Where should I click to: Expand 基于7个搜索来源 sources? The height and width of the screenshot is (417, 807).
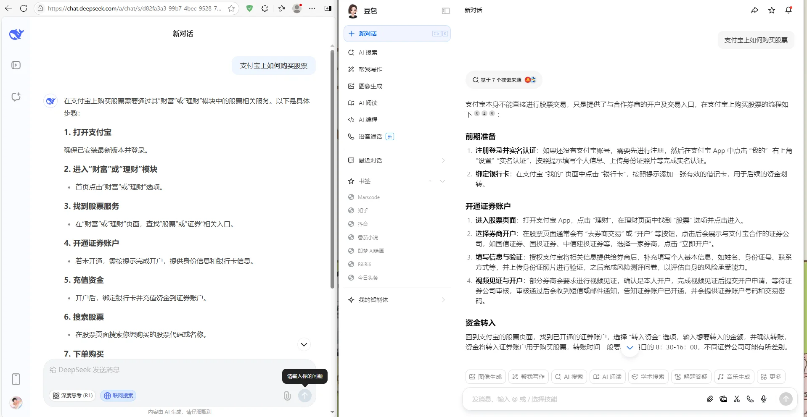503,80
